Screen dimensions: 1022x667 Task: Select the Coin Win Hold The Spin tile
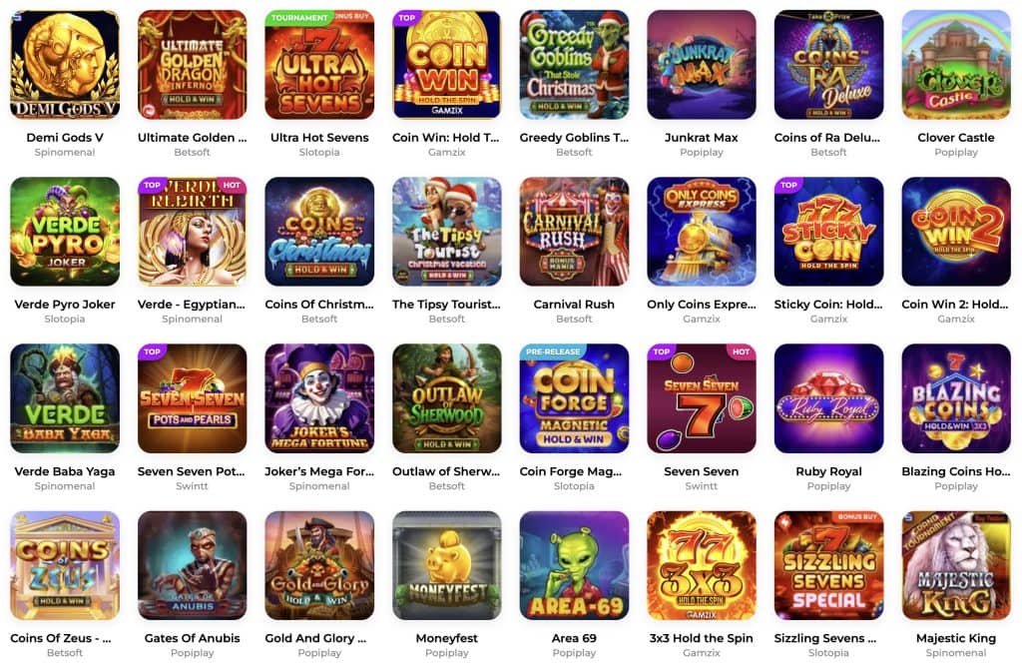(446, 64)
